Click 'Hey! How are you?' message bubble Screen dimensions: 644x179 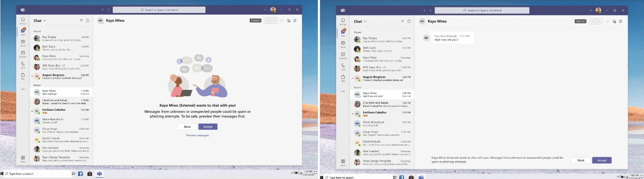click(x=452, y=38)
